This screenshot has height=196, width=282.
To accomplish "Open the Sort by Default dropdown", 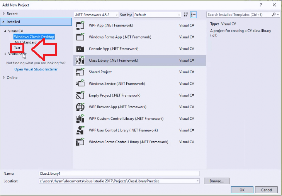I will tap(157, 15).
